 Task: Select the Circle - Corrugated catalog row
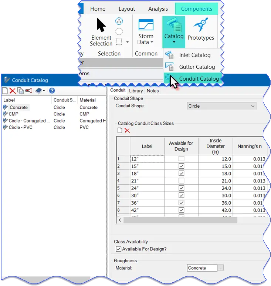[54, 121]
